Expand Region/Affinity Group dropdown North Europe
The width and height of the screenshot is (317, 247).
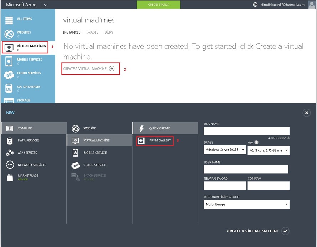(246, 204)
